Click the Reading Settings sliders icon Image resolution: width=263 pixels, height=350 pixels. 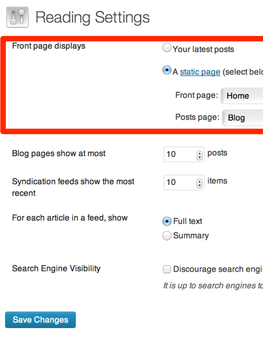pyautogui.click(x=18, y=17)
